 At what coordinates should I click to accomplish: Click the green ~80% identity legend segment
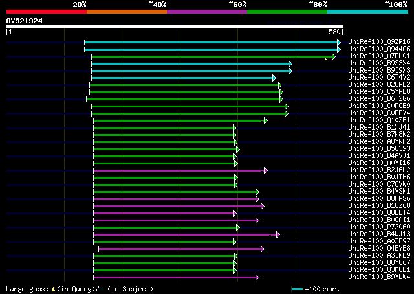point(287,12)
